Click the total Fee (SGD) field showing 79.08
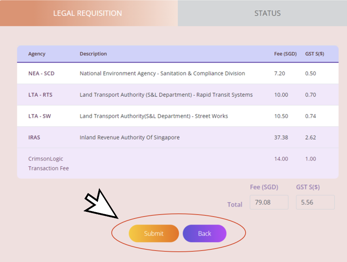The height and width of the screenshot is (262, 347). click(269, 202)
